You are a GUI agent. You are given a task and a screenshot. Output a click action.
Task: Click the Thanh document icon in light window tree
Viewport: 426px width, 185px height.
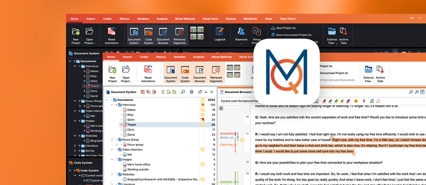(125, 125)
